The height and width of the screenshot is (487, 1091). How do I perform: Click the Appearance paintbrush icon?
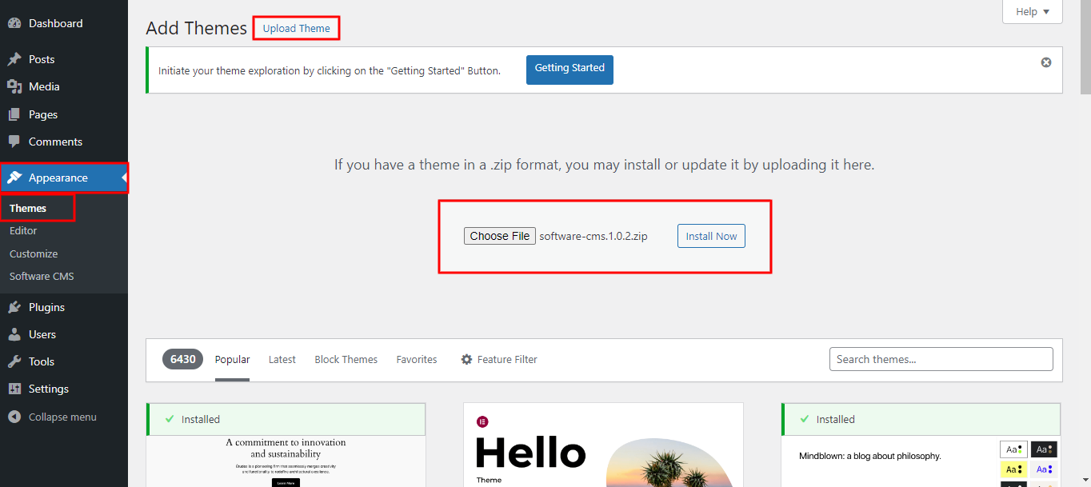[x=14, y=178]
